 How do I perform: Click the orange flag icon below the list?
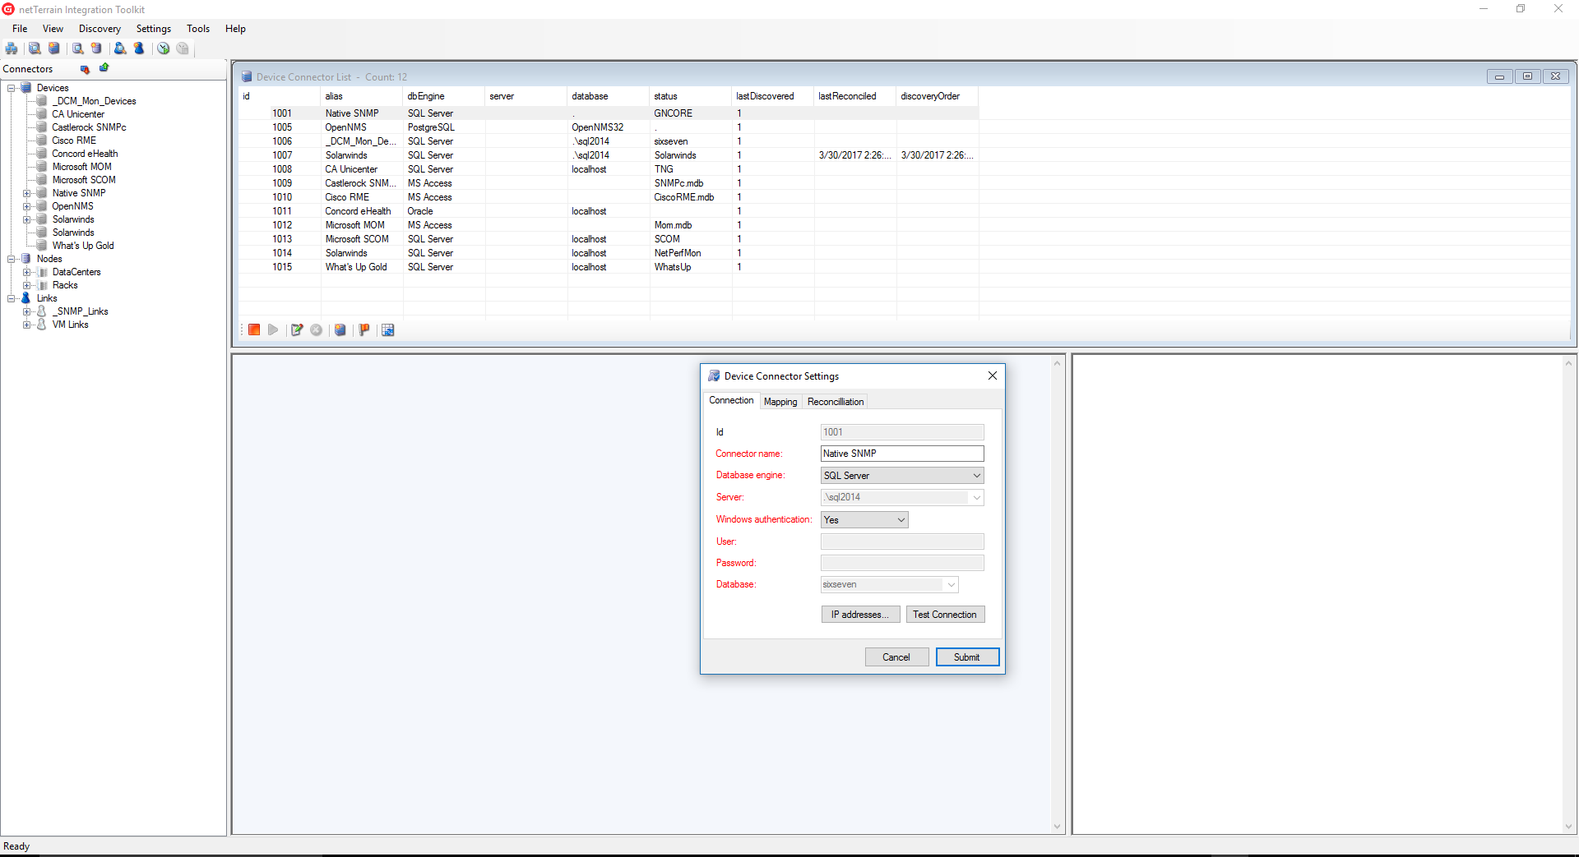tap(363, 330)
